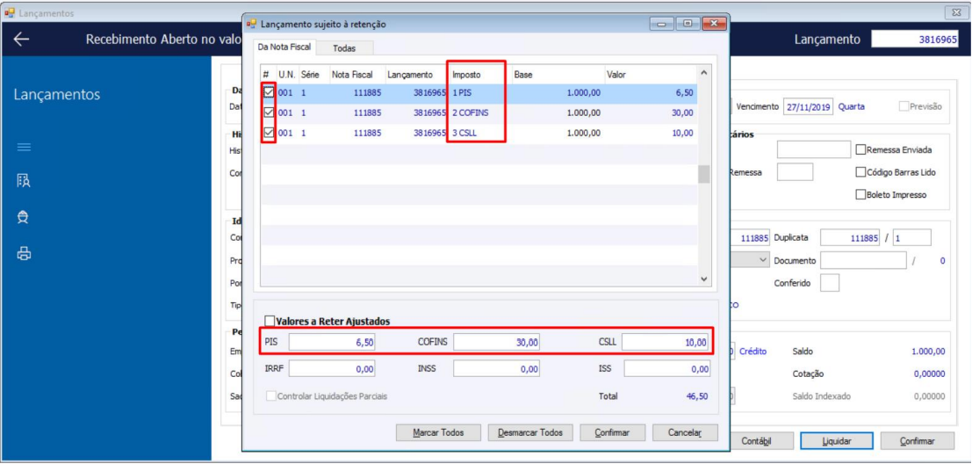Click the dialog title bar app icon
This screenshot has width=972, height=464.
(x=252, y=25)
